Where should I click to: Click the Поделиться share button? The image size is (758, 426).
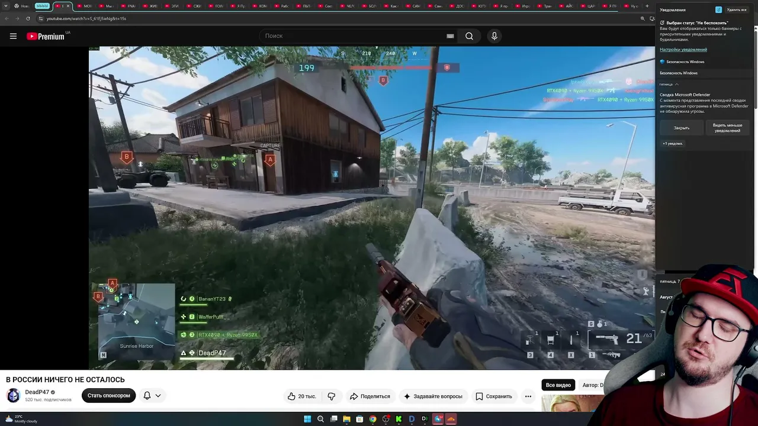pos(370,396)
